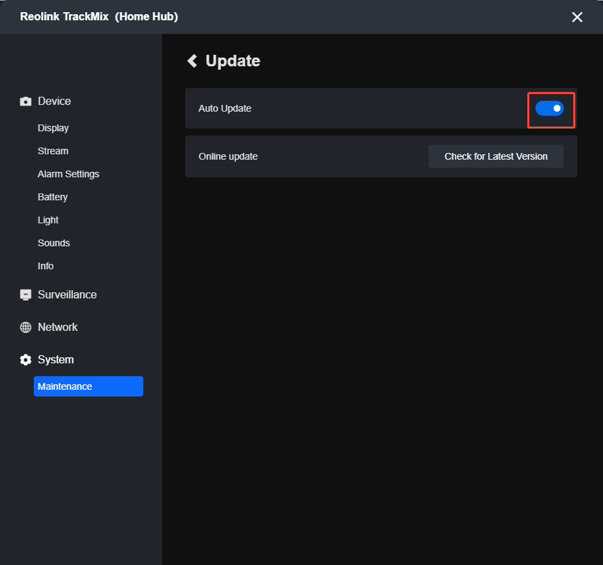Image resolution: width=603 pixels, height=565 pixels.
Task: Expand the Surveillance section label
Action: tap(68, 295)
